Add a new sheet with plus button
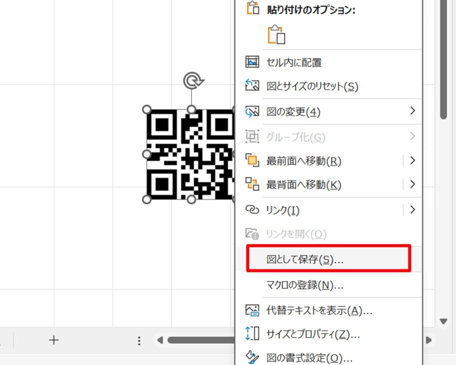 pos(53,340)
